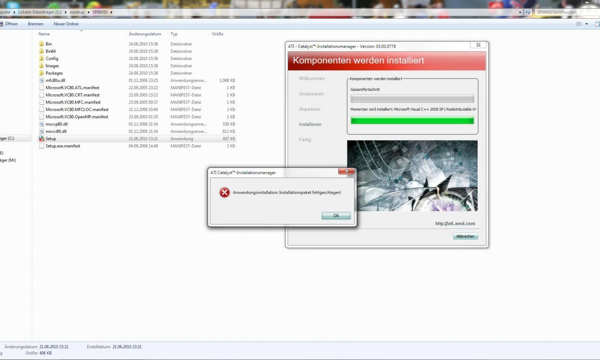Click the Config folder icon
The image size is (600, 360).
[x=41, y=59]
